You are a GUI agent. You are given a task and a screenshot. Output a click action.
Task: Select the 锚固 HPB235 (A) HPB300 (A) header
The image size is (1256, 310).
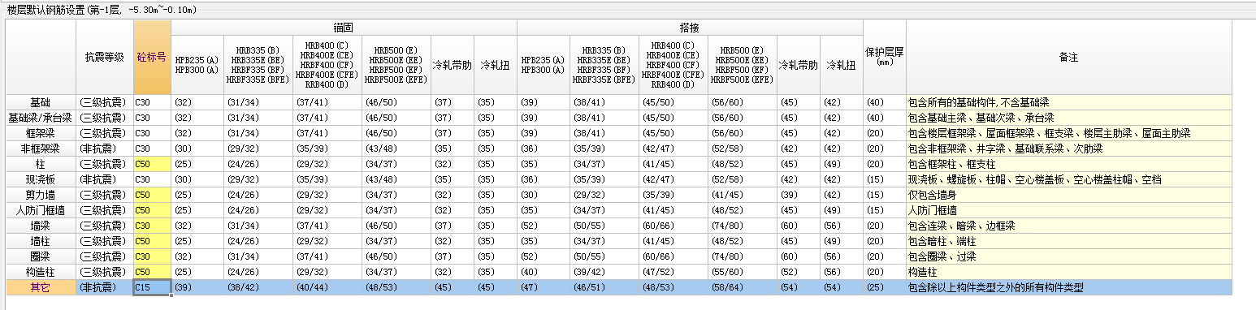(x=197, y=65)
